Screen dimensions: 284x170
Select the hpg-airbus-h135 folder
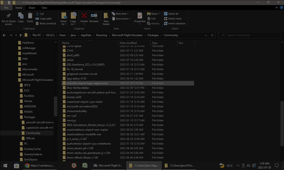pos(76,78)
